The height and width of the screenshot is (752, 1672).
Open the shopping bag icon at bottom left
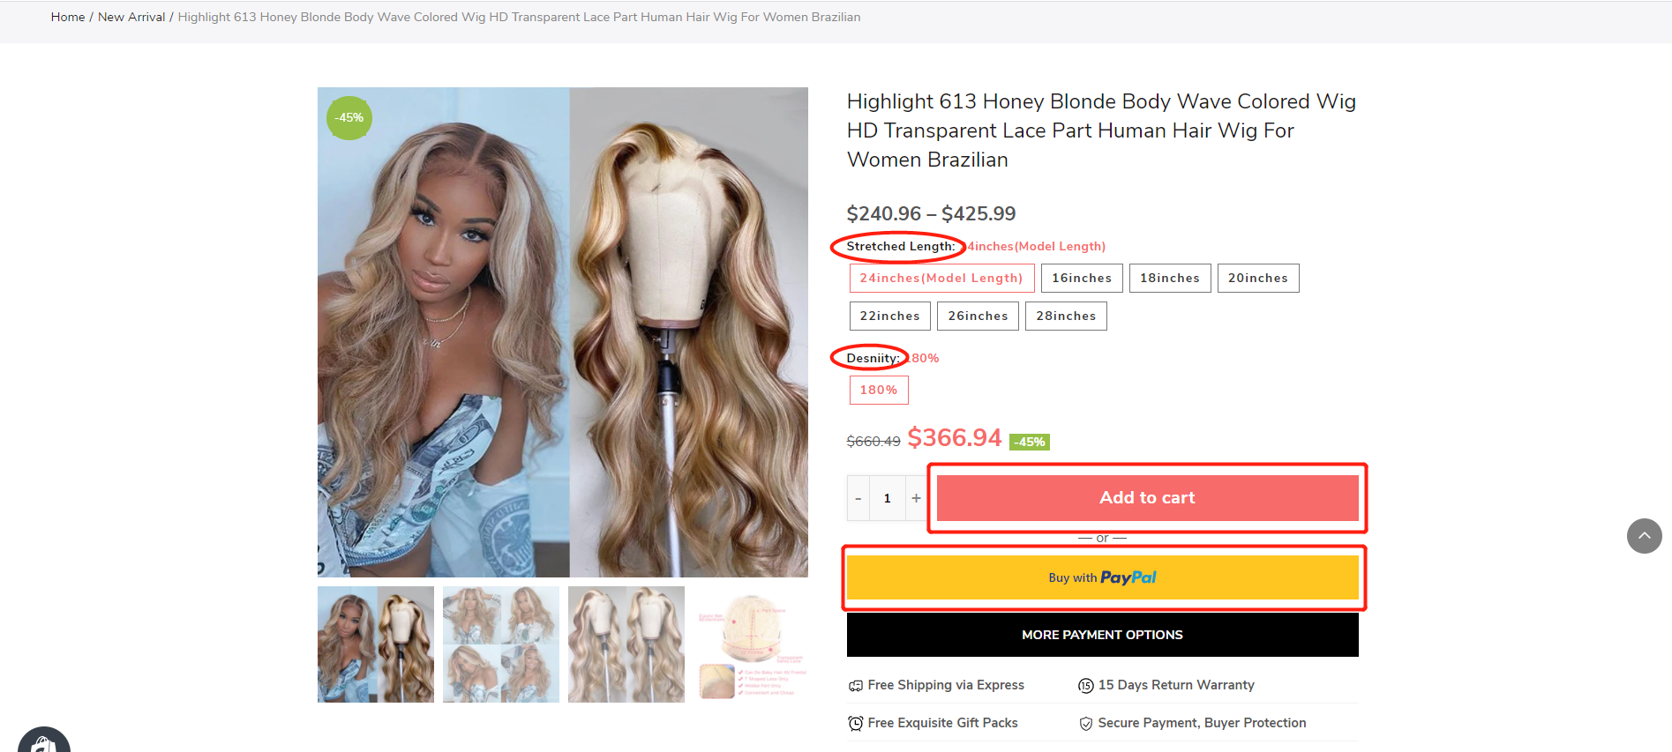pos(43,741)
